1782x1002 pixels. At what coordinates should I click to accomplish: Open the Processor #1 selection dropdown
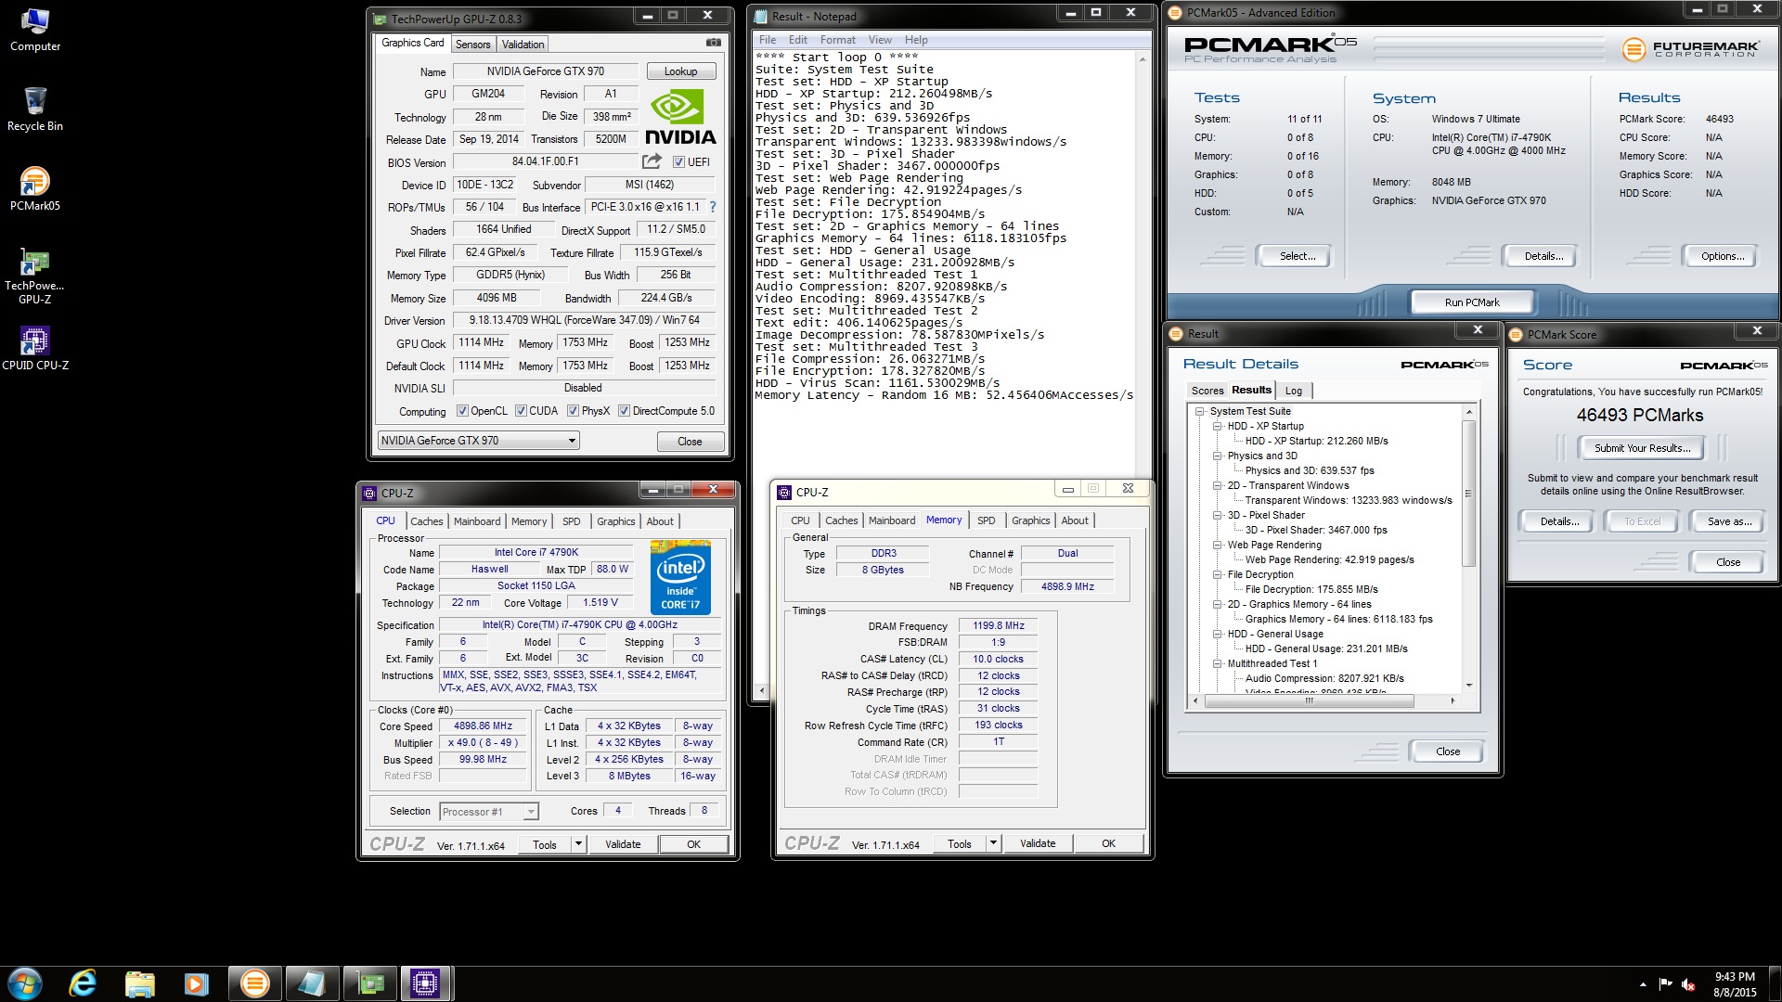click(488, 812)
